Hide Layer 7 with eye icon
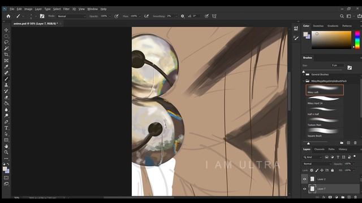The height and width of the screenshot is (203, 362). click(x=304, y=189)
